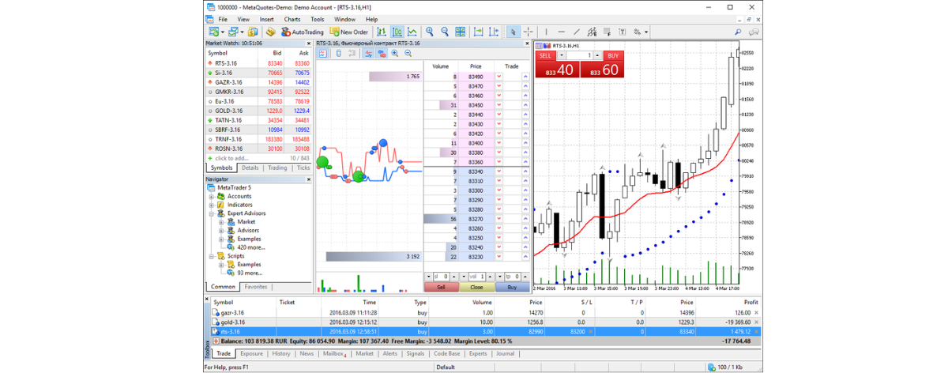The width and height of the screenshot is (933, 373).
Task: Click the first icon in the Depth of Market toolbar
Action: pyautogui.click(x=323, y=53)
